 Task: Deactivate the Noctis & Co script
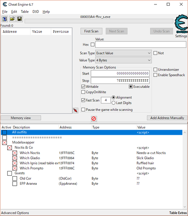click(10, 148)
